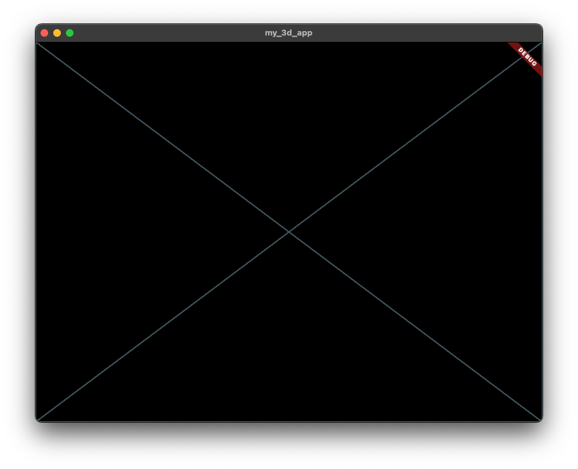The width and height of the screenshot is (578, 469).
Task: Click the my_3d_app window title text
Action: pyautogui.click(x=288, y=33)
